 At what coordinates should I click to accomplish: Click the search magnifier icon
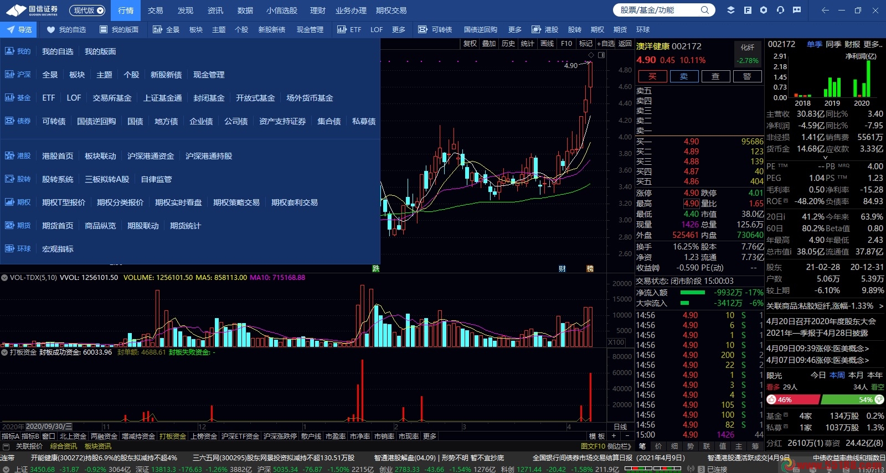coord(705,10)
